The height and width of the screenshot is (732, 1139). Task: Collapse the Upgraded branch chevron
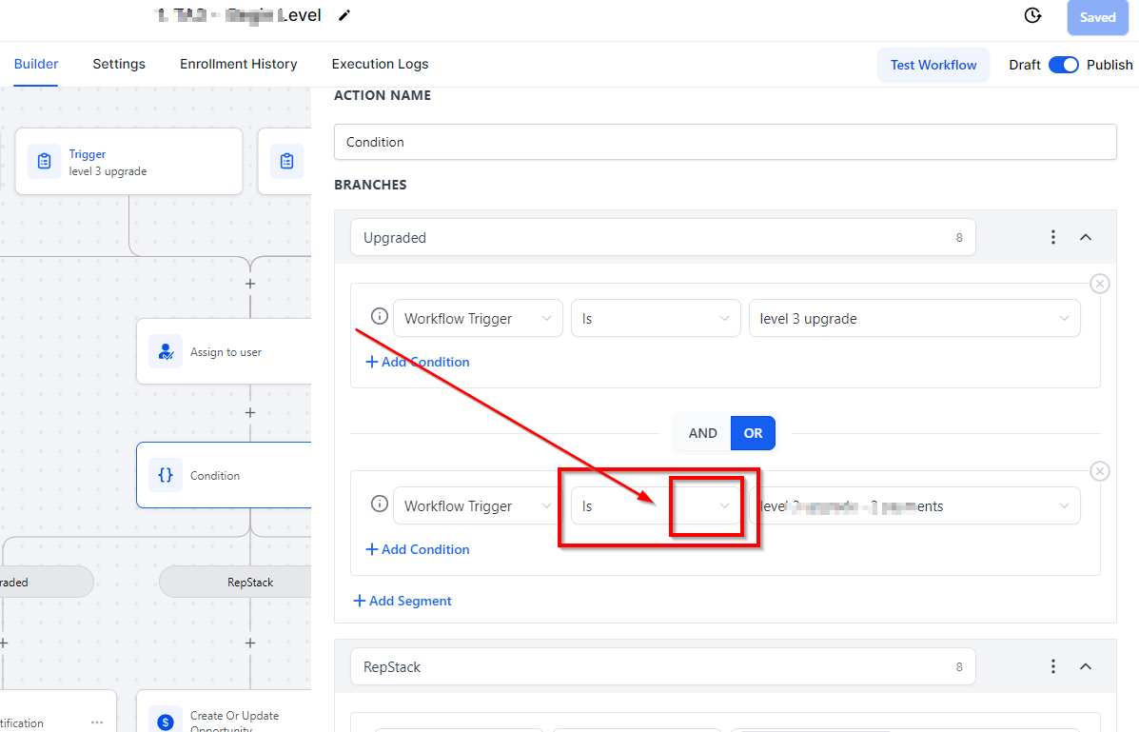pos(1086,237)
